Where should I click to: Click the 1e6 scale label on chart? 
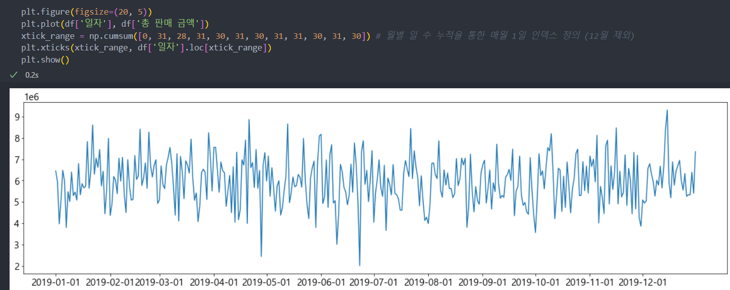31,96
